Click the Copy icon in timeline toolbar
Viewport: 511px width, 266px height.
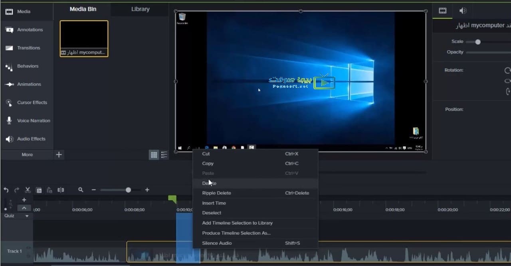pos(39,190)
